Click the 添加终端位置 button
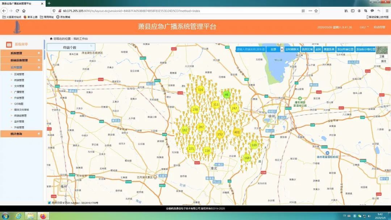 point(345,49)
